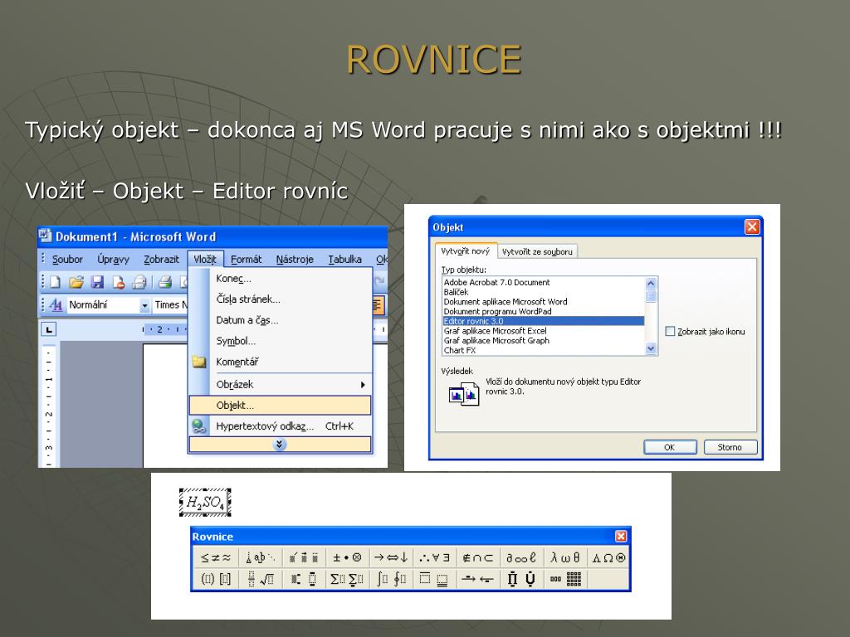Open set theory symbols palette (∉ ∩ ⊂)
Viewport: 850px width, 637px height.
click(478, 557)
